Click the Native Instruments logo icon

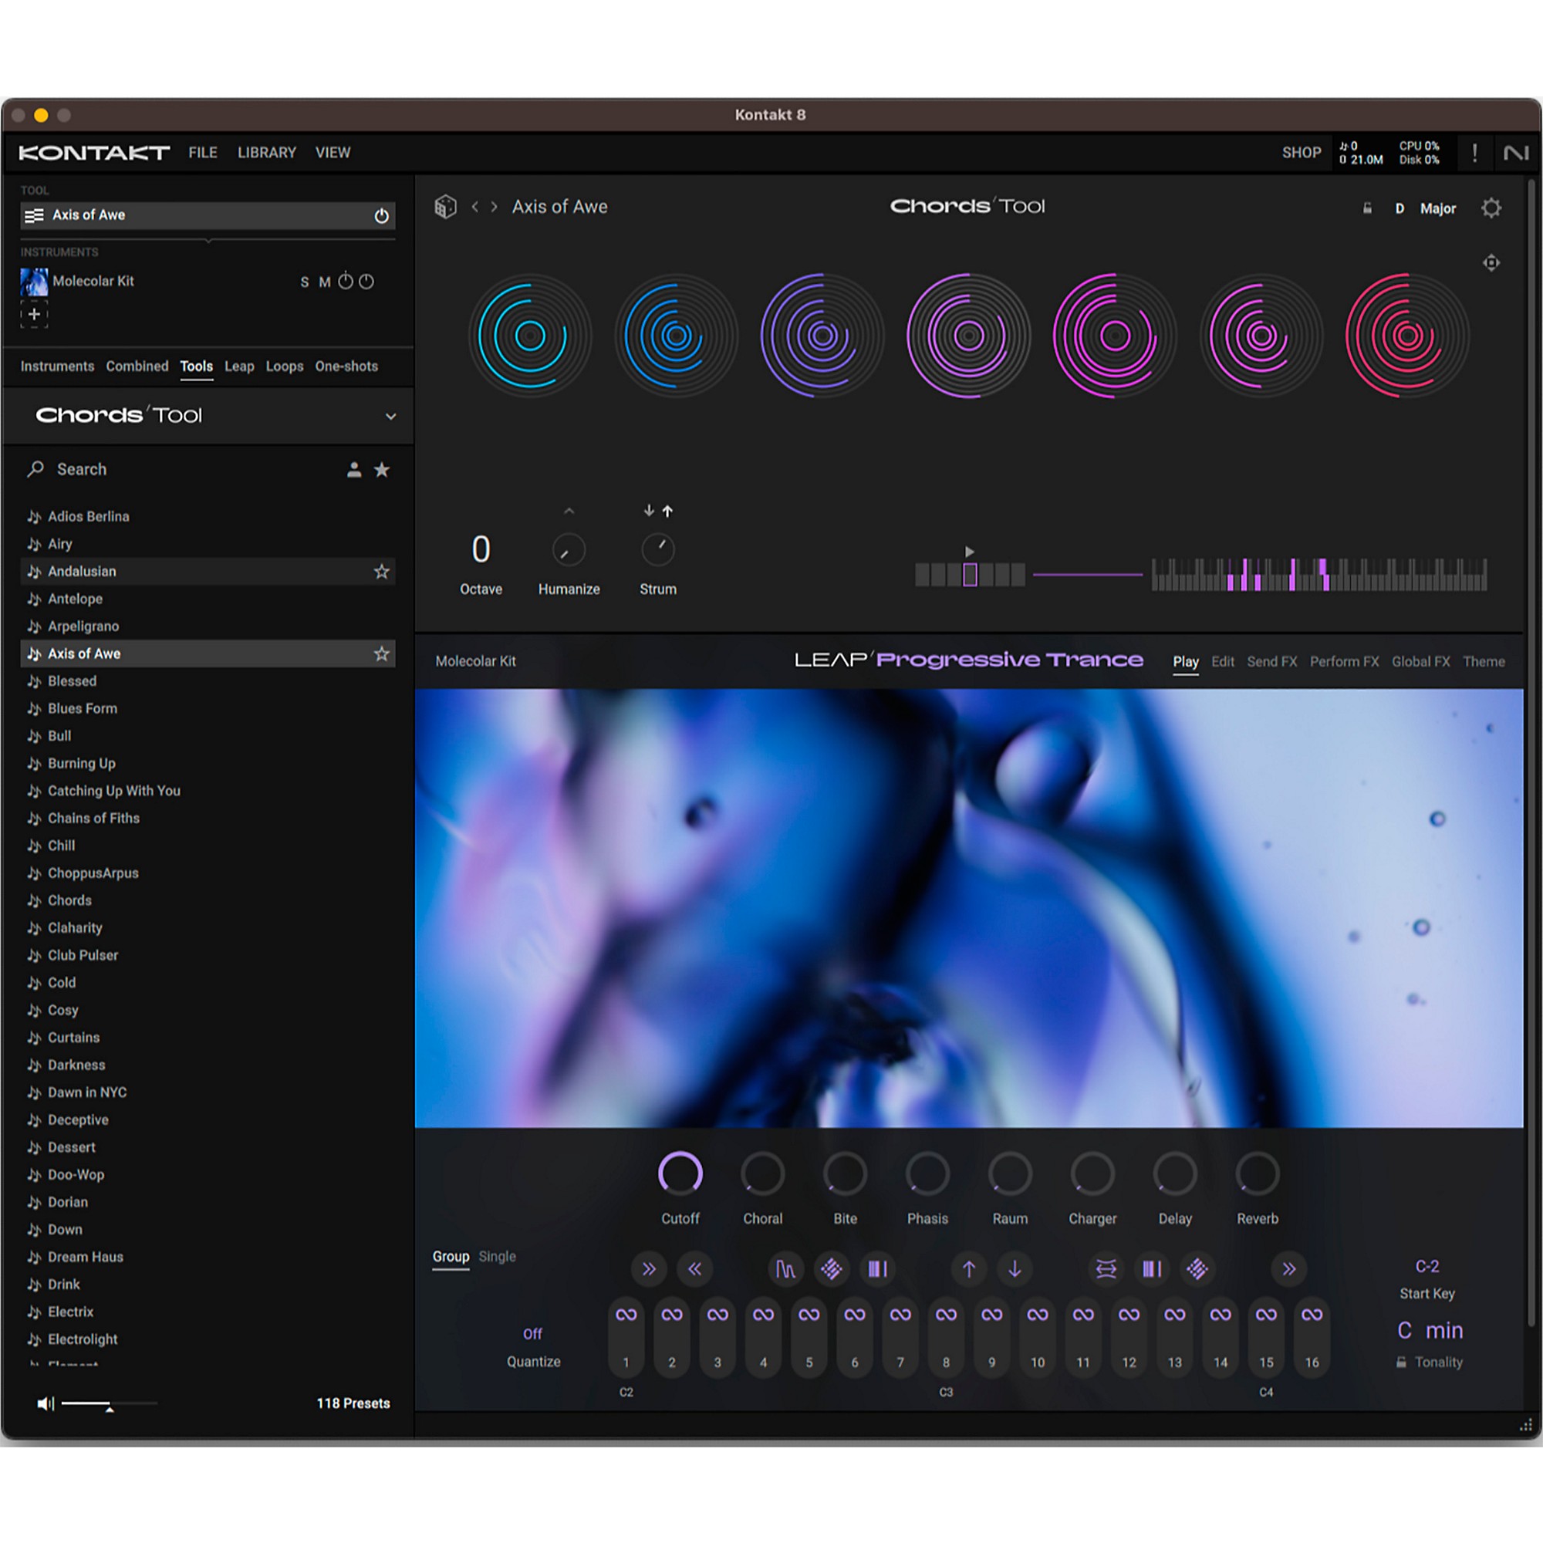(1515, 153)
